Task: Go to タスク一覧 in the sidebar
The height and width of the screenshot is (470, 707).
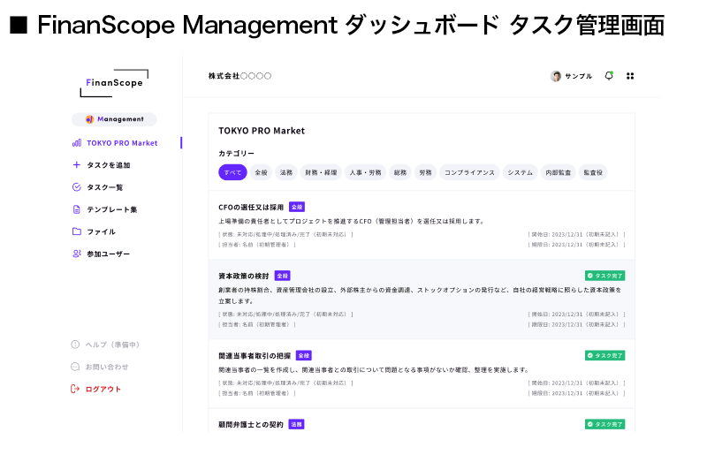Action: point(104,187)
